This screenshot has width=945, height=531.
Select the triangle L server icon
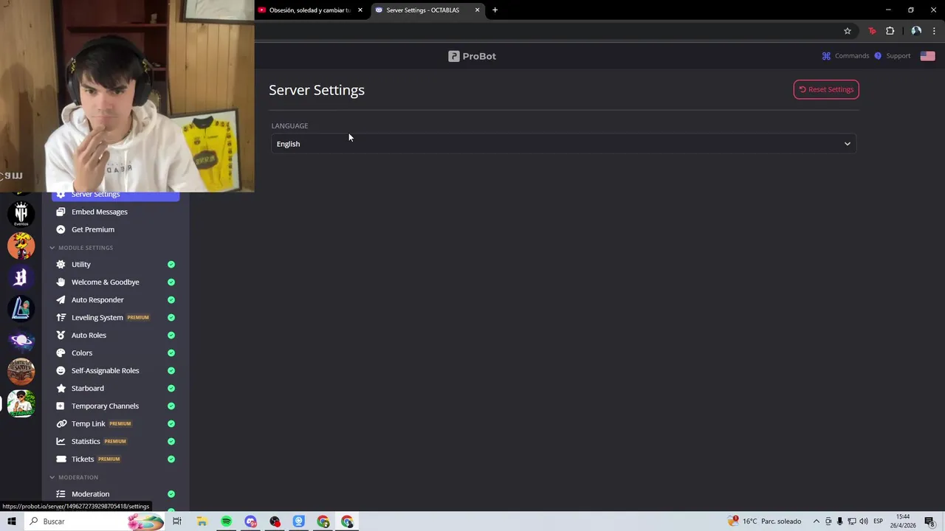21,309
